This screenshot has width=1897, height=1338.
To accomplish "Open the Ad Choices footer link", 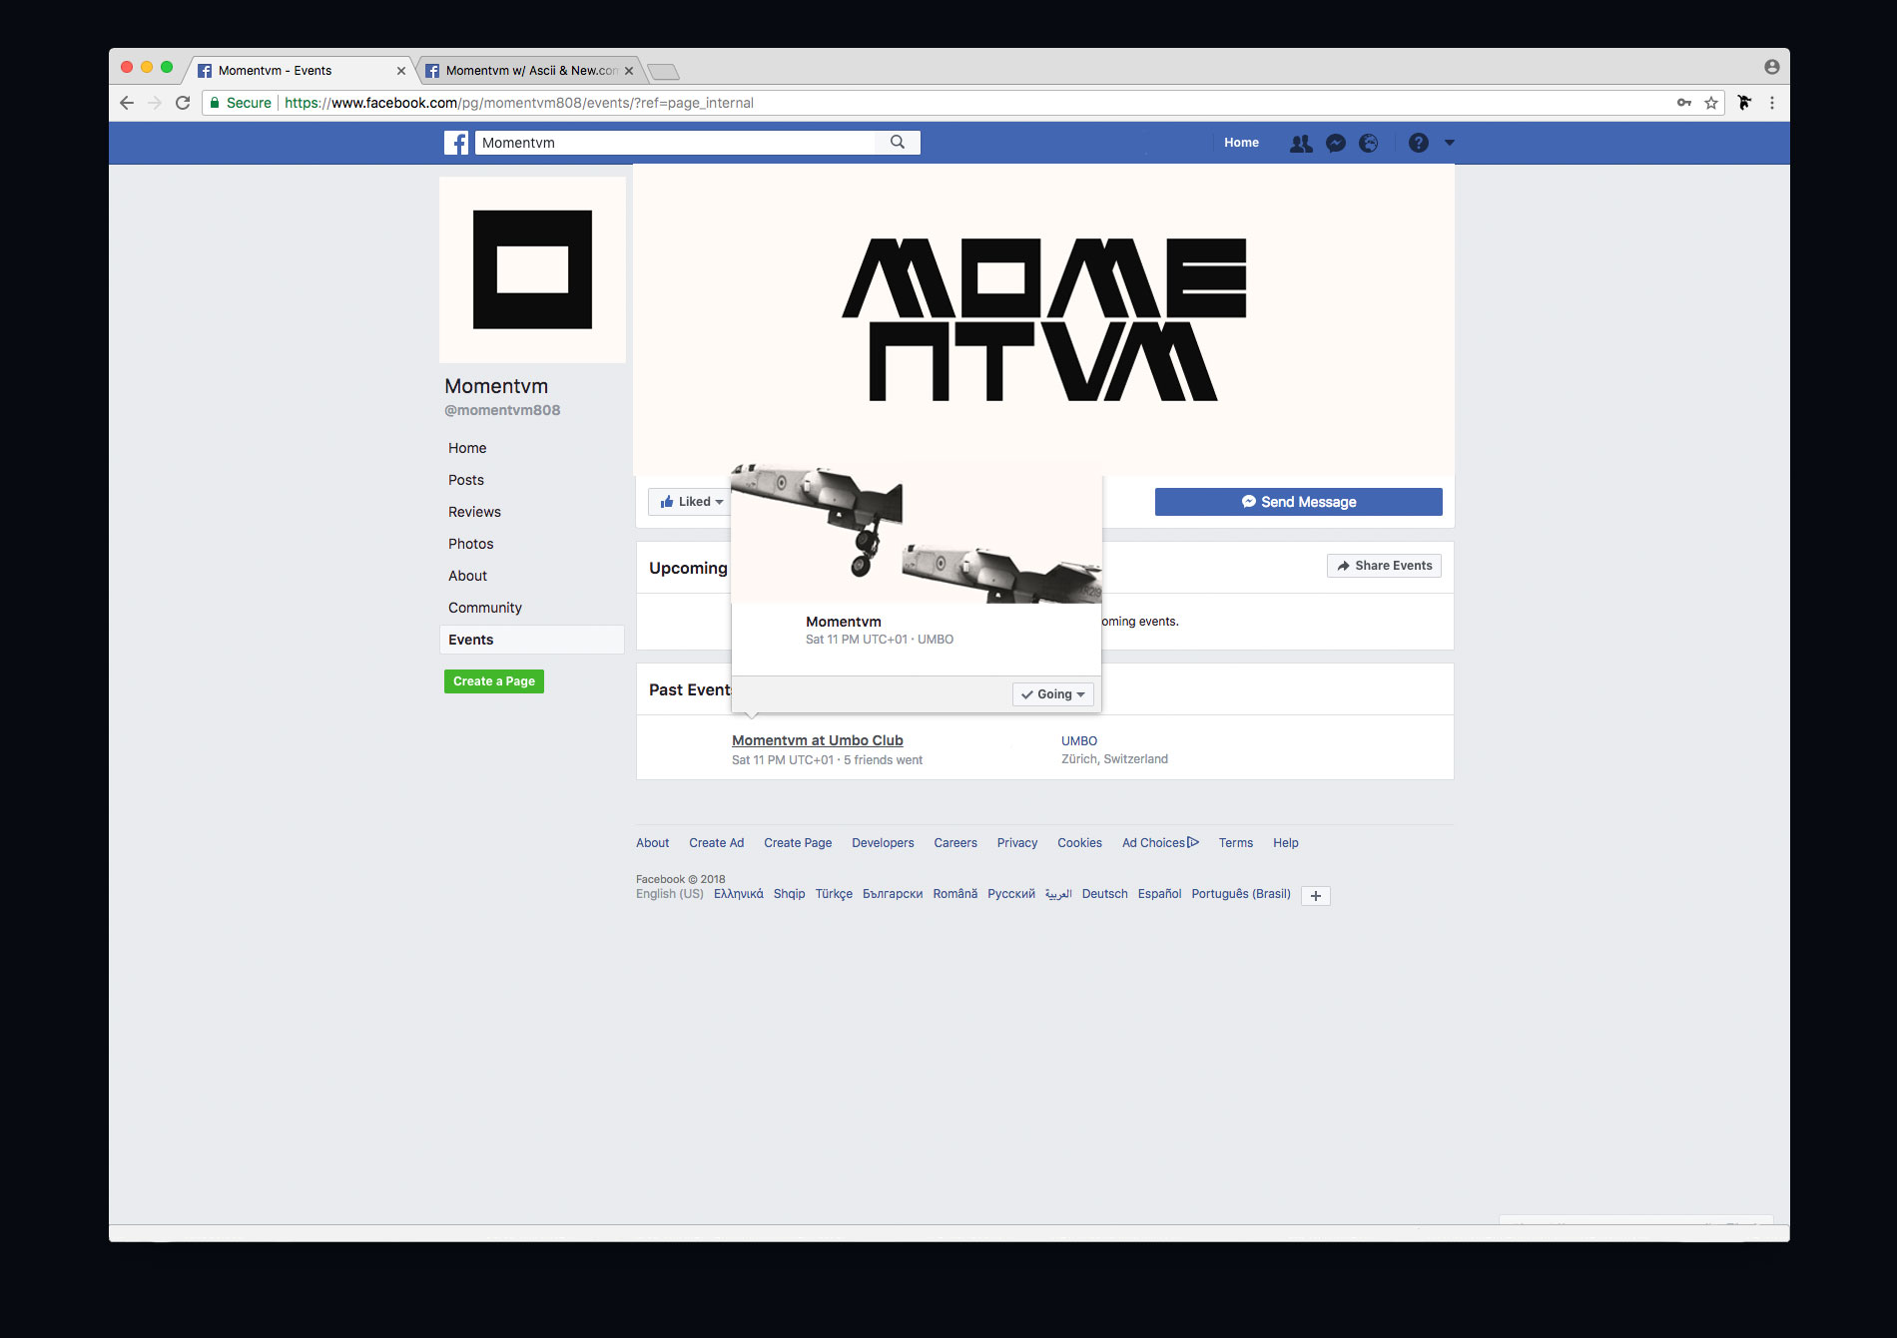I will tap(1160, 843).
